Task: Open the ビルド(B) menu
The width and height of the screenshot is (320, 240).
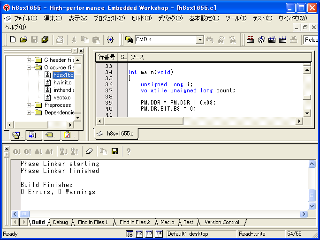Action: 141,18
